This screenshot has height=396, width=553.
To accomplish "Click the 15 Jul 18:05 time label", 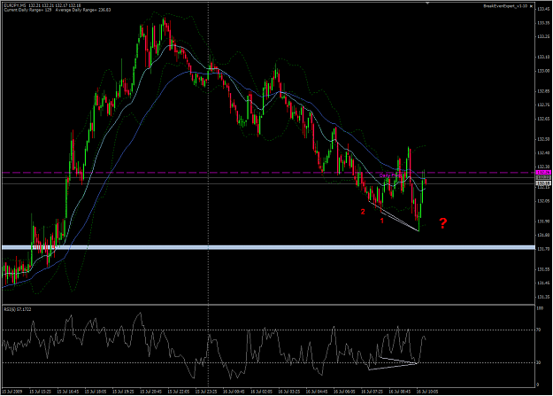I will 96,392.
